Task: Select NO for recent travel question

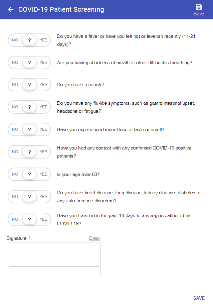Action: (x=15, y=219)
